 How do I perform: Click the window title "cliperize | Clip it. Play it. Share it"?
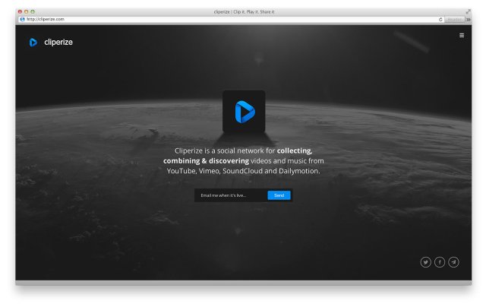[x=244, y=12]
